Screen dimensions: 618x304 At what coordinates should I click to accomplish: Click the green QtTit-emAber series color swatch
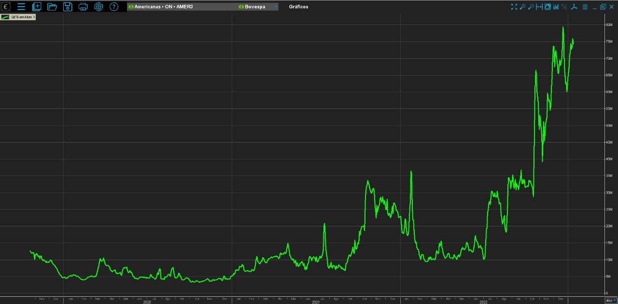tap(6, 17)
